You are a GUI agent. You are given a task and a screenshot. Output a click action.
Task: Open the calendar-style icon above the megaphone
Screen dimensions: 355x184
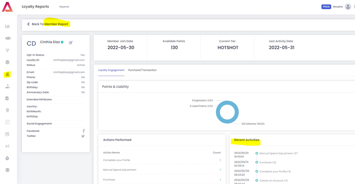coord(7,134)
